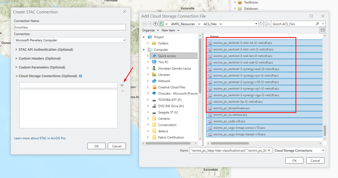Click the up one level arrow icon
Viewport: 338px width, 178px height.
(155, 24)
